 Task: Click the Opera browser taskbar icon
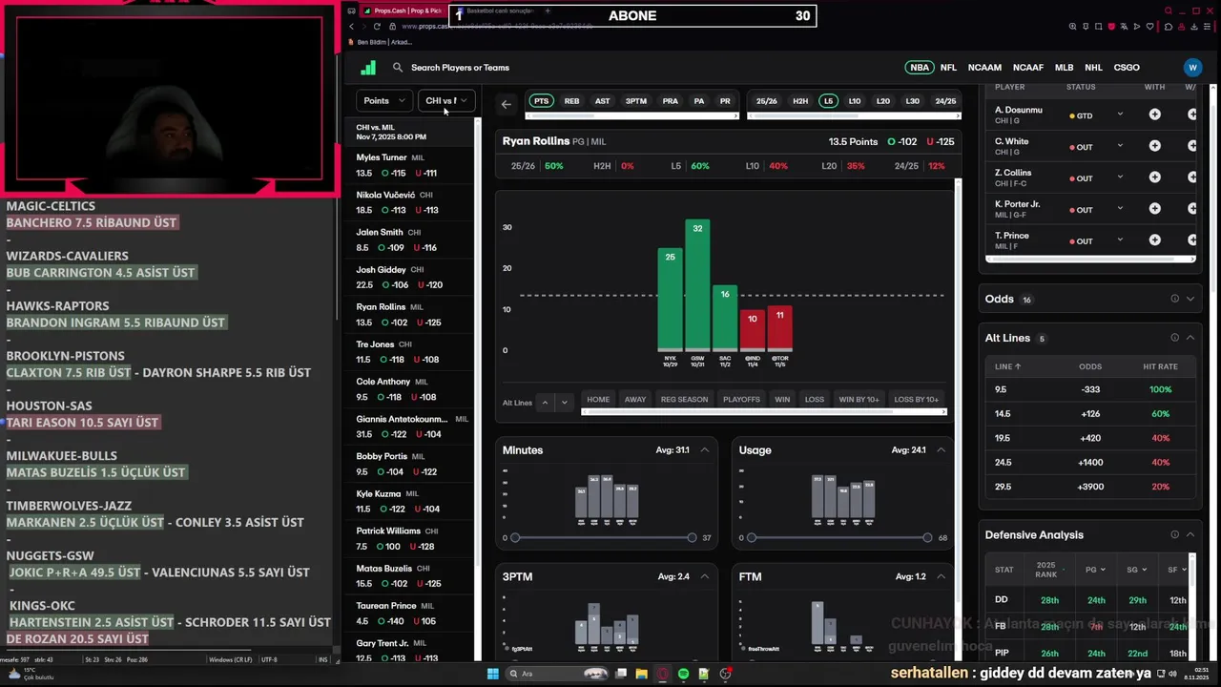click(x=662, y=674)
